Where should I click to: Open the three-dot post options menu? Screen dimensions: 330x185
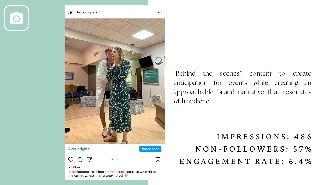tap(160, 12)
